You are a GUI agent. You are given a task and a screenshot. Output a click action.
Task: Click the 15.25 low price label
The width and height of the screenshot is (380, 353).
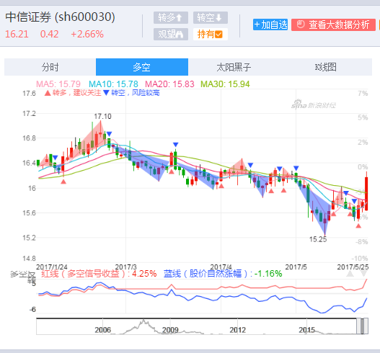pos(318,239)
